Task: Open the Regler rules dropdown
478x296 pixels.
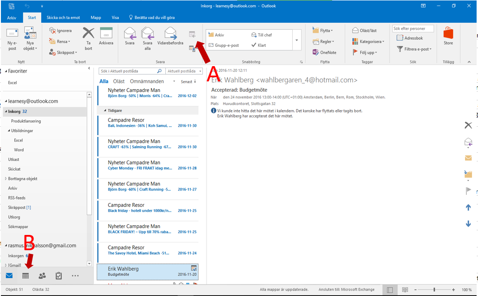Action: tap(323, 42)
